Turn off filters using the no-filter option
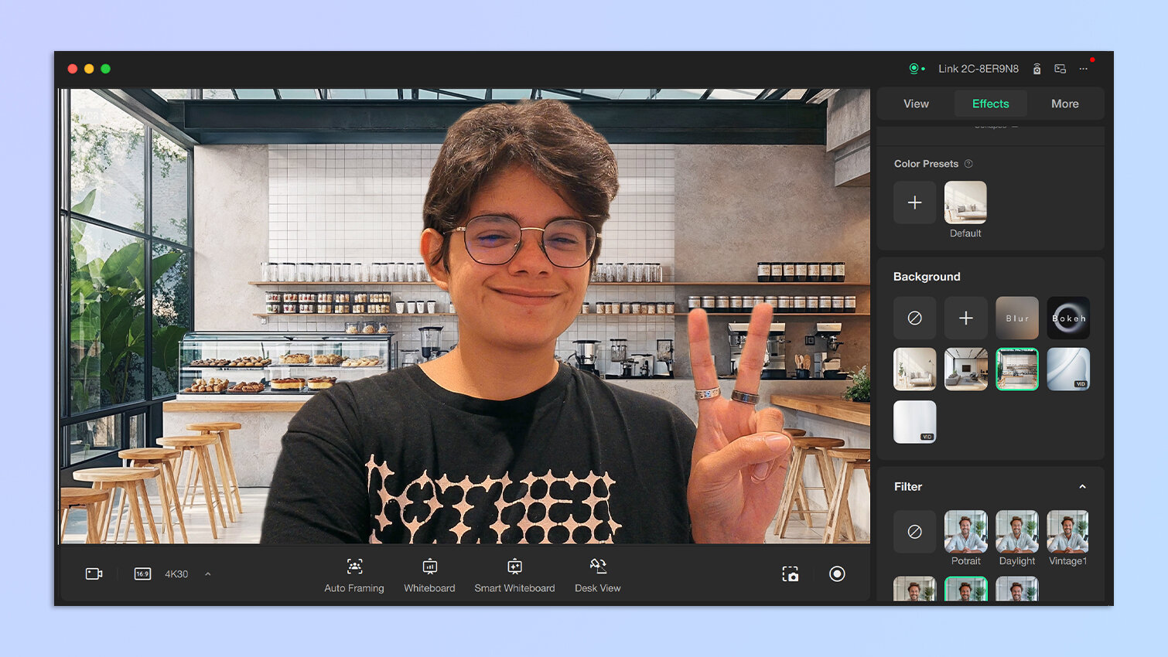 tap(914, 532)
